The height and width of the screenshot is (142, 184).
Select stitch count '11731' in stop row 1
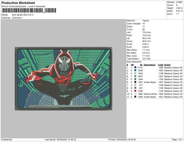click(x=140, y=68)
